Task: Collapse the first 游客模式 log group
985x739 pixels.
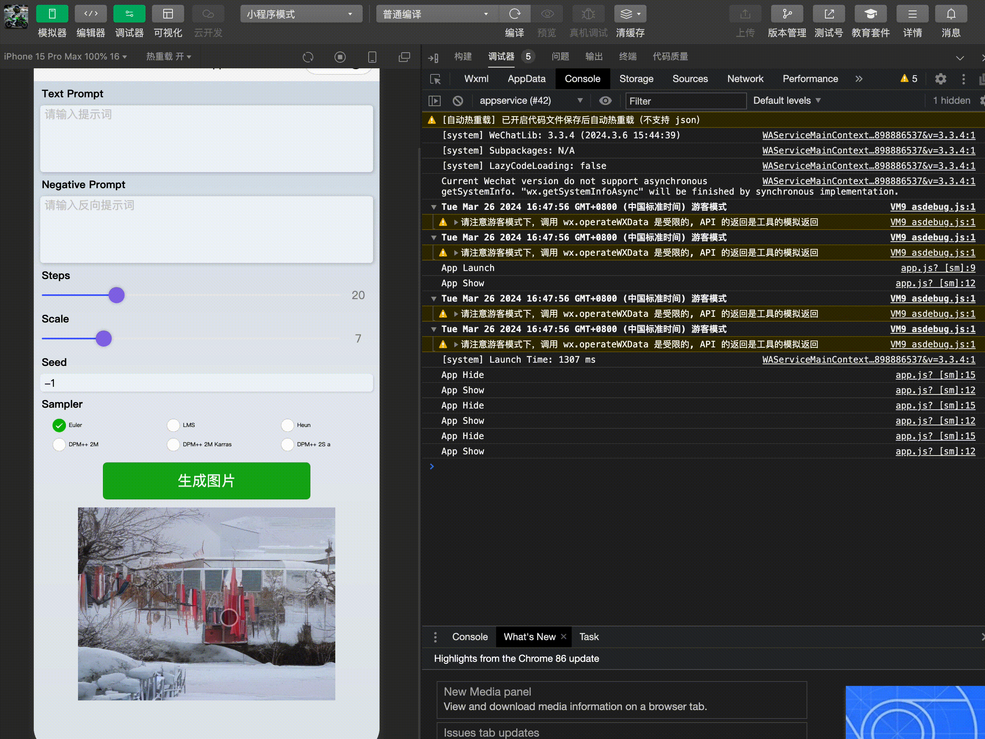Action: point(434,207)
